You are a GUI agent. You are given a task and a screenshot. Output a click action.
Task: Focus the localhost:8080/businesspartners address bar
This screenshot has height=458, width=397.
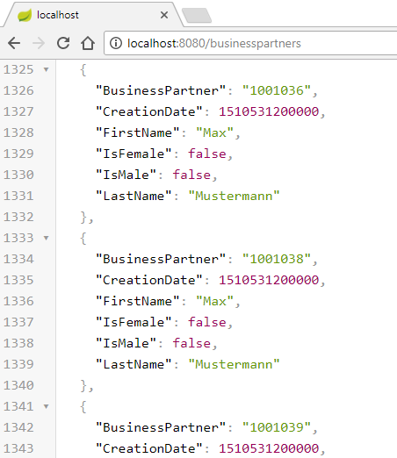pos(250,43)
